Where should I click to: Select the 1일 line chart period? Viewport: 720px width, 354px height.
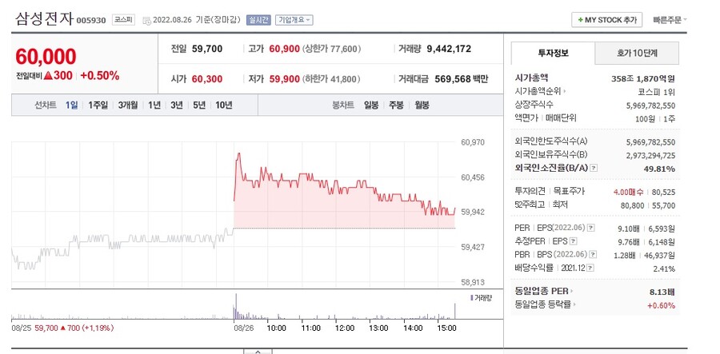coord(72,105)
